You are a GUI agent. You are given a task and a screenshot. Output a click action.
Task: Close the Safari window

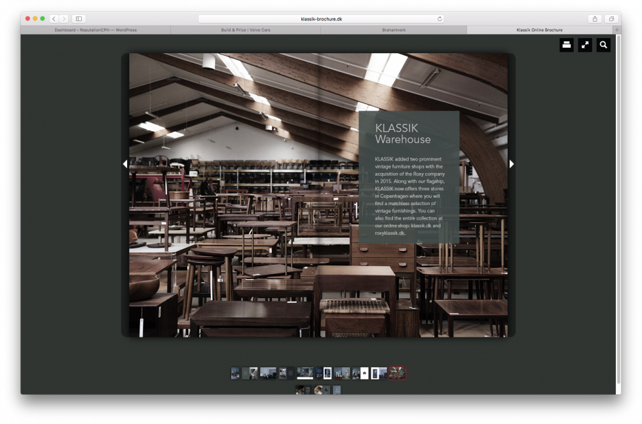[x=28, y=19]
